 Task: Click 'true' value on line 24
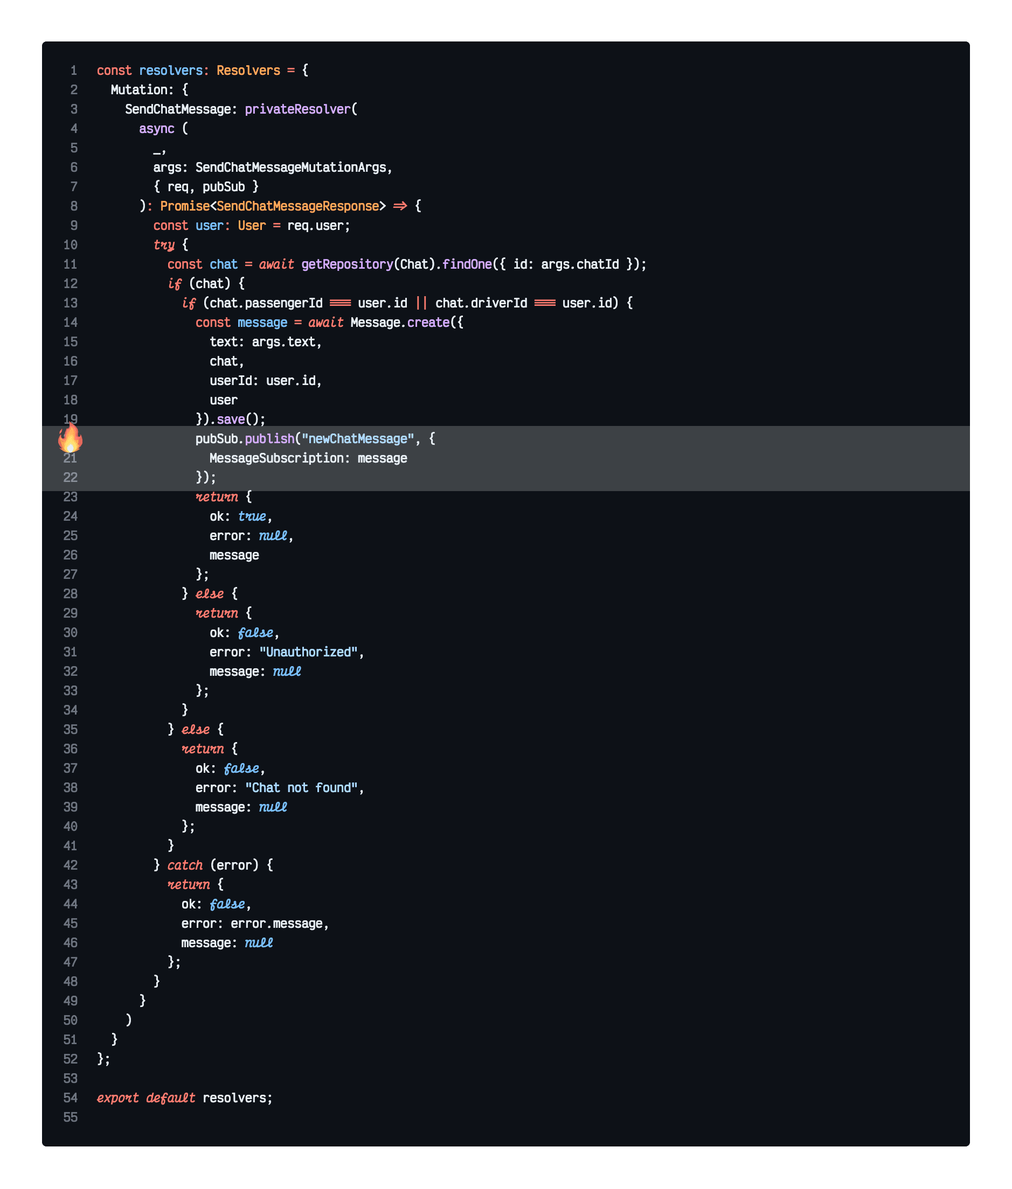[x=252, y=516]
